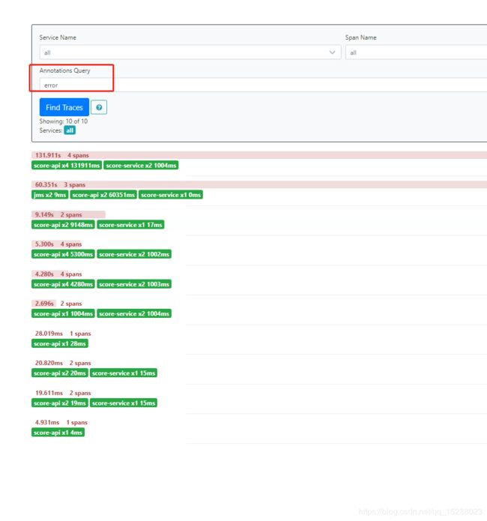Click the jms x2 9ms tag

(x=50, y=195)
